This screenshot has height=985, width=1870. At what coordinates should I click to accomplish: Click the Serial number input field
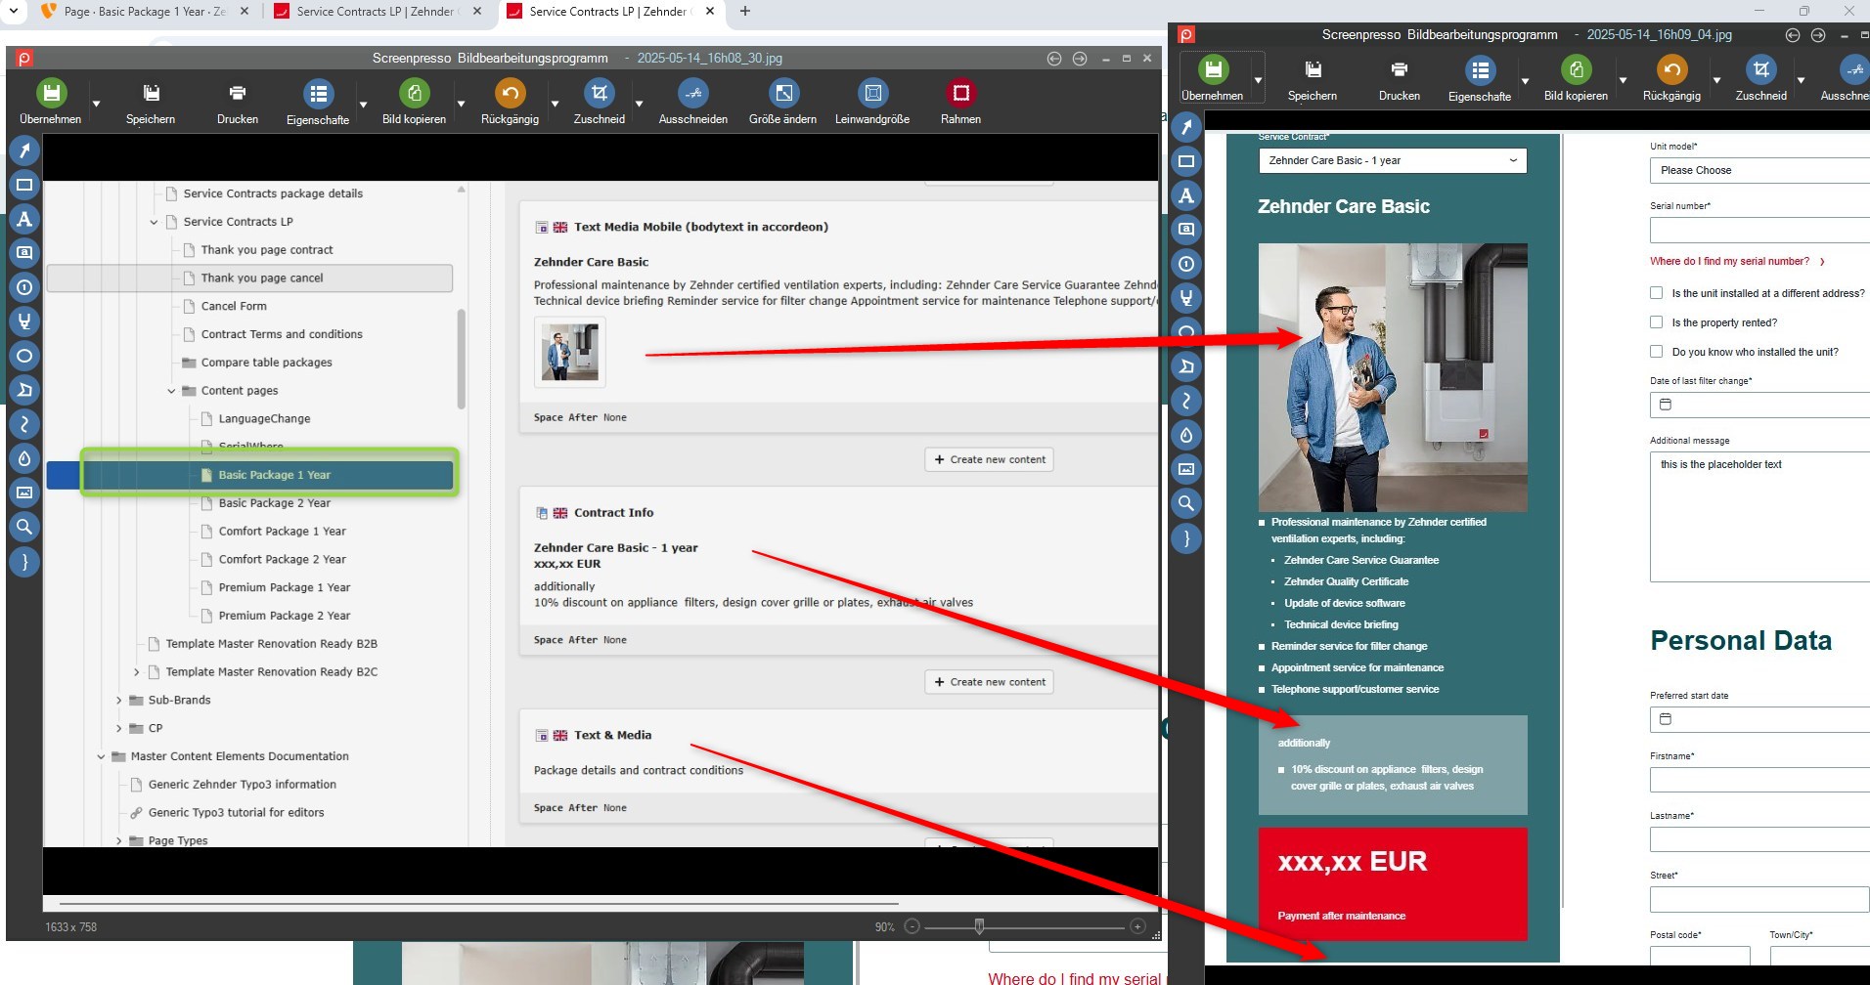coord(1759,231)
